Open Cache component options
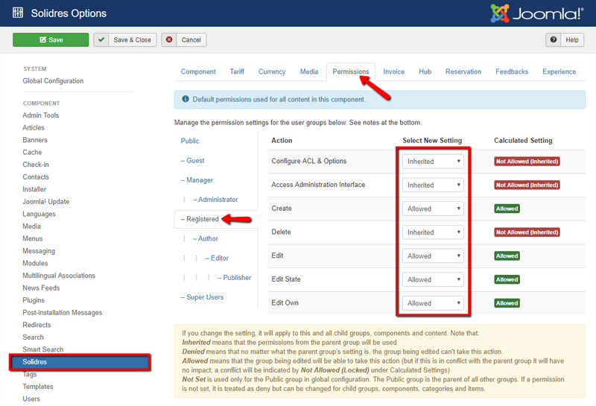The image size is (596, 406). [32, 152]
